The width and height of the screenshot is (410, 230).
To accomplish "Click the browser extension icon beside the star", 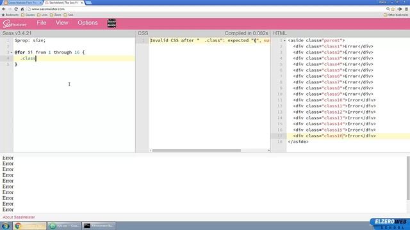I will pos(400,9).
